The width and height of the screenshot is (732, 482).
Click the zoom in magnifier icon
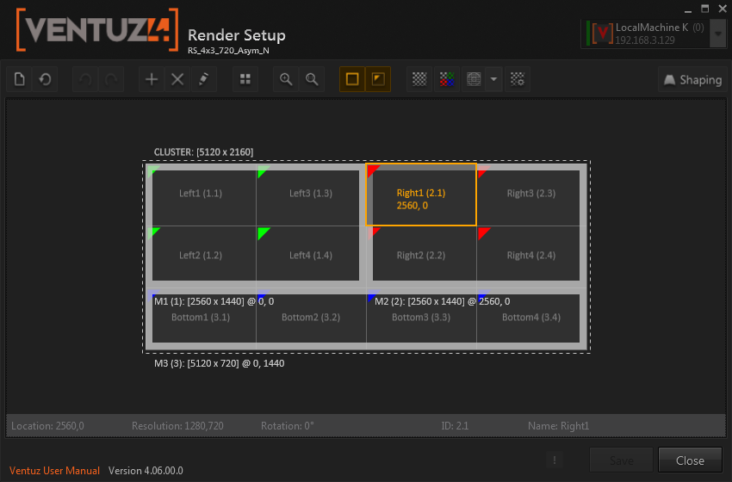pos(286,79)
